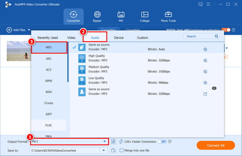Click the beach video thumbnail
The image size is (242, 156).
point(19,51)
